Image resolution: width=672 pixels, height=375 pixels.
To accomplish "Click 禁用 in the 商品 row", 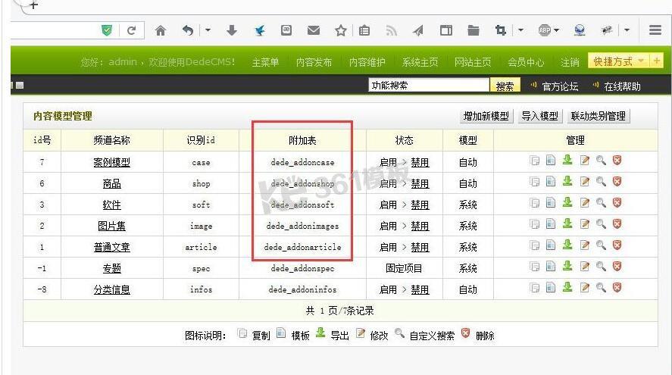I will [420, 183].
